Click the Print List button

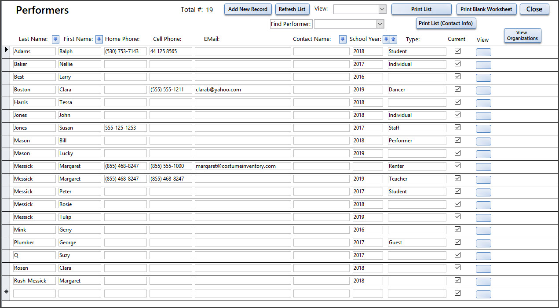tap(421, 9)
